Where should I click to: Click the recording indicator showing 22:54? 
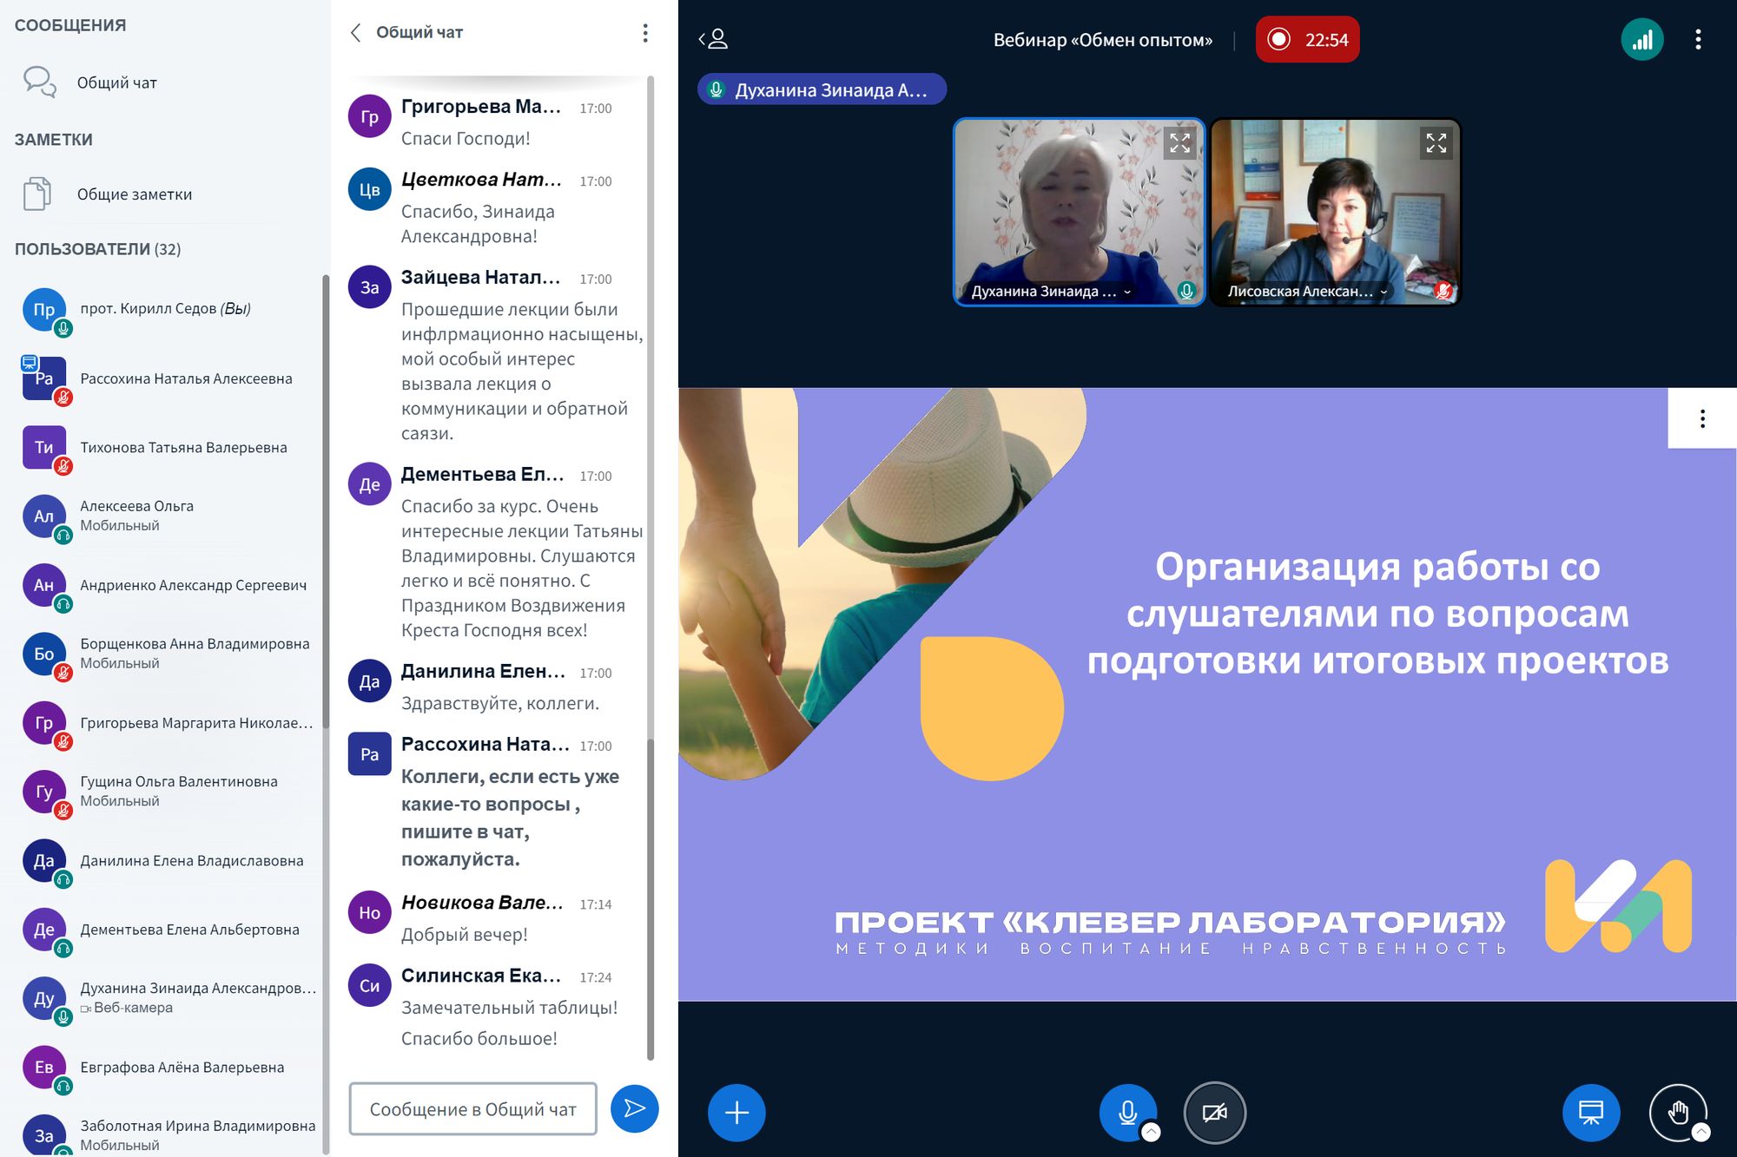(x=1307, y=40)
